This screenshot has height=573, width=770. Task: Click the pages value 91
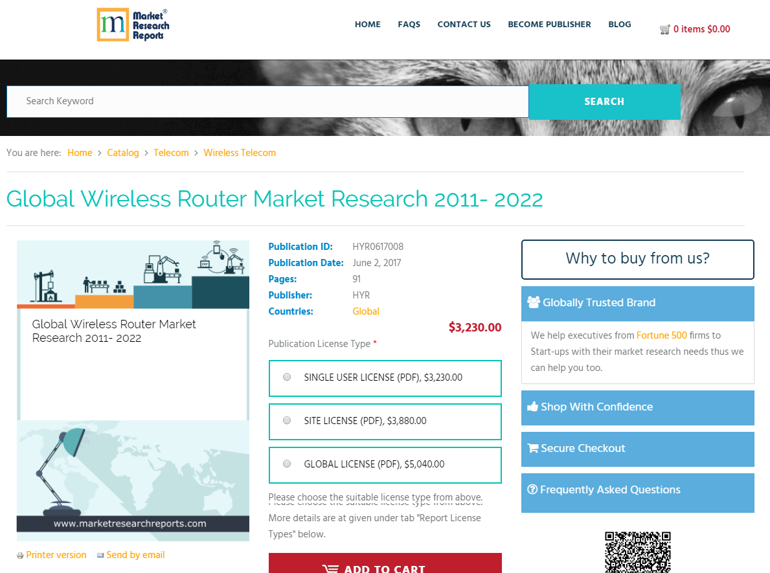click(357, 279)
